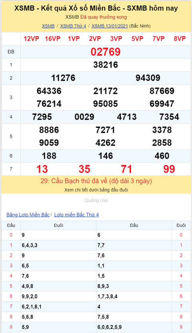Screen dimensions: 192x333
Task: Select fifth prize number 9059
Action: click(49, 143)
